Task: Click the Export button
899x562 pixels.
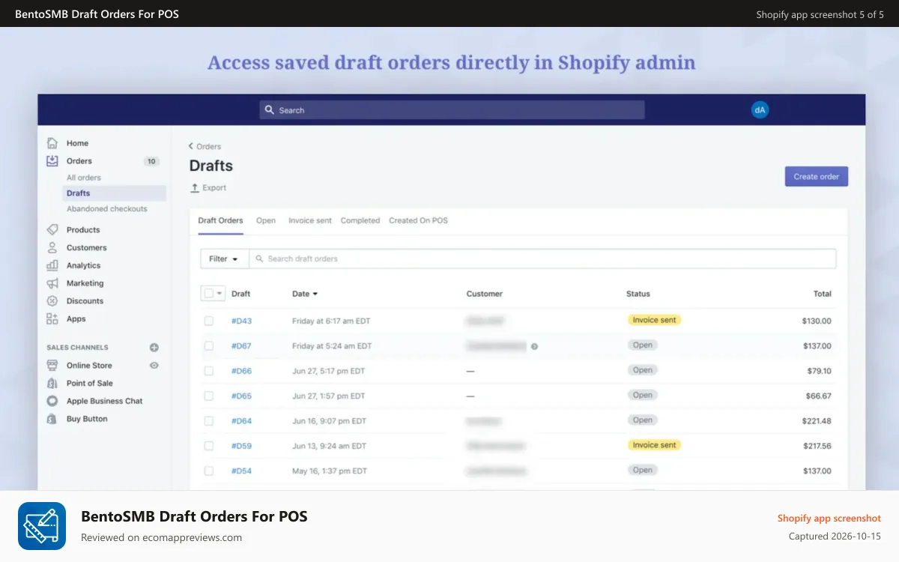Action: point(208,188)
